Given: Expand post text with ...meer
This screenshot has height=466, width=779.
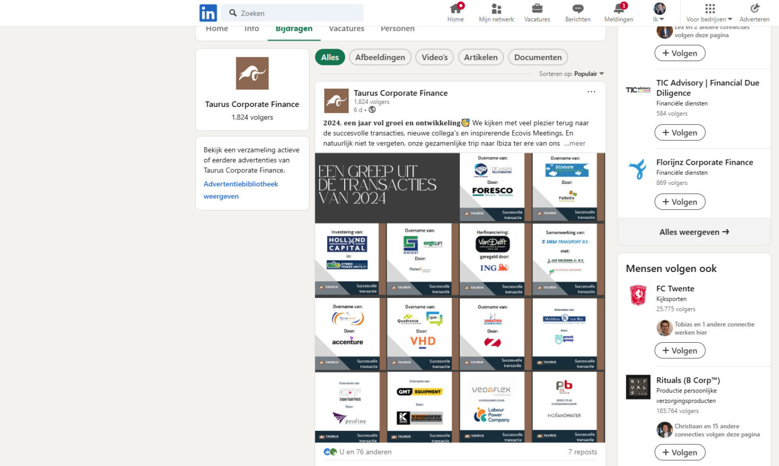Looking at the screenshot, I should pyautogui.click(x=575, y=143).
